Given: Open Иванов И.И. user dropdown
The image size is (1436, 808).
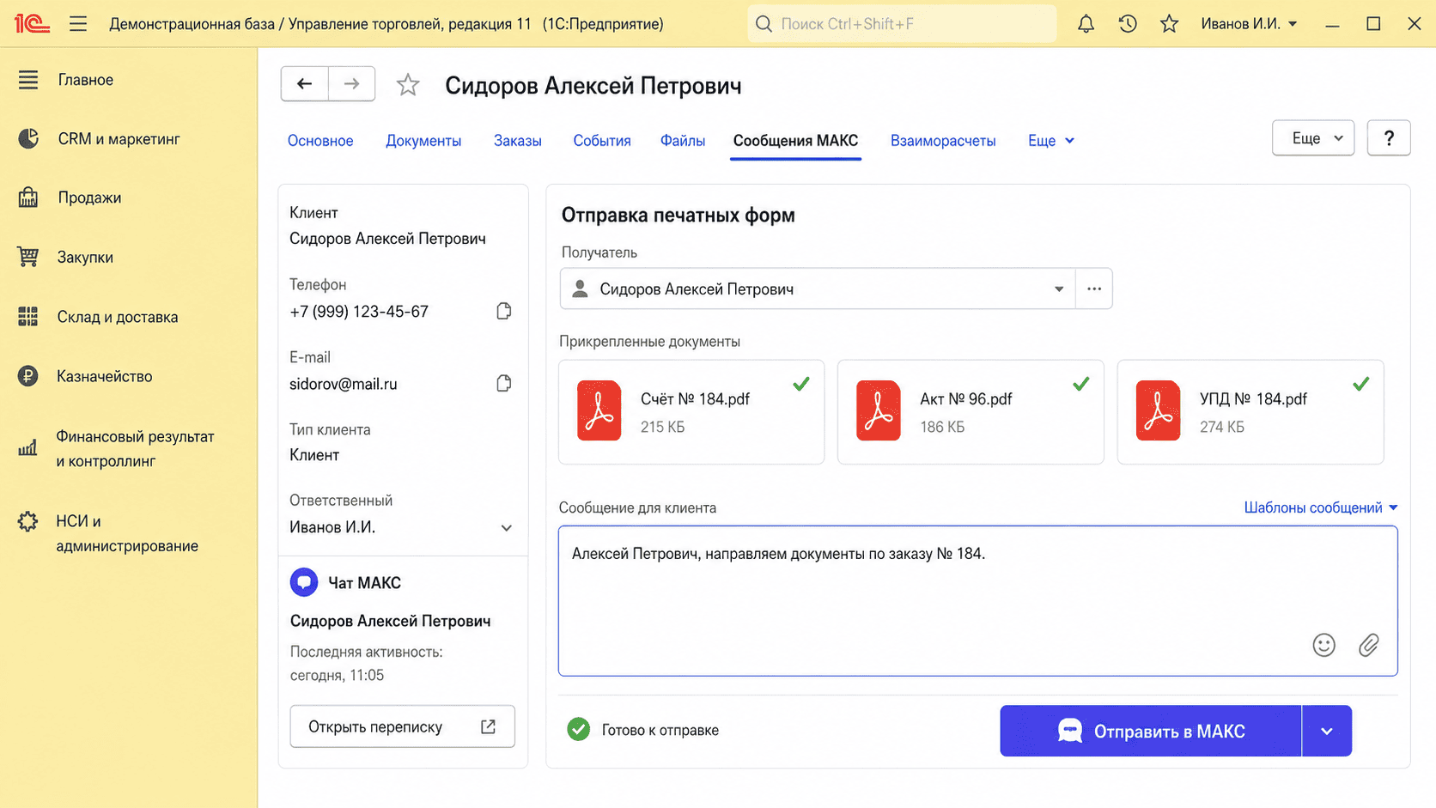Looking at the screenshot, I should point(1249,23).
